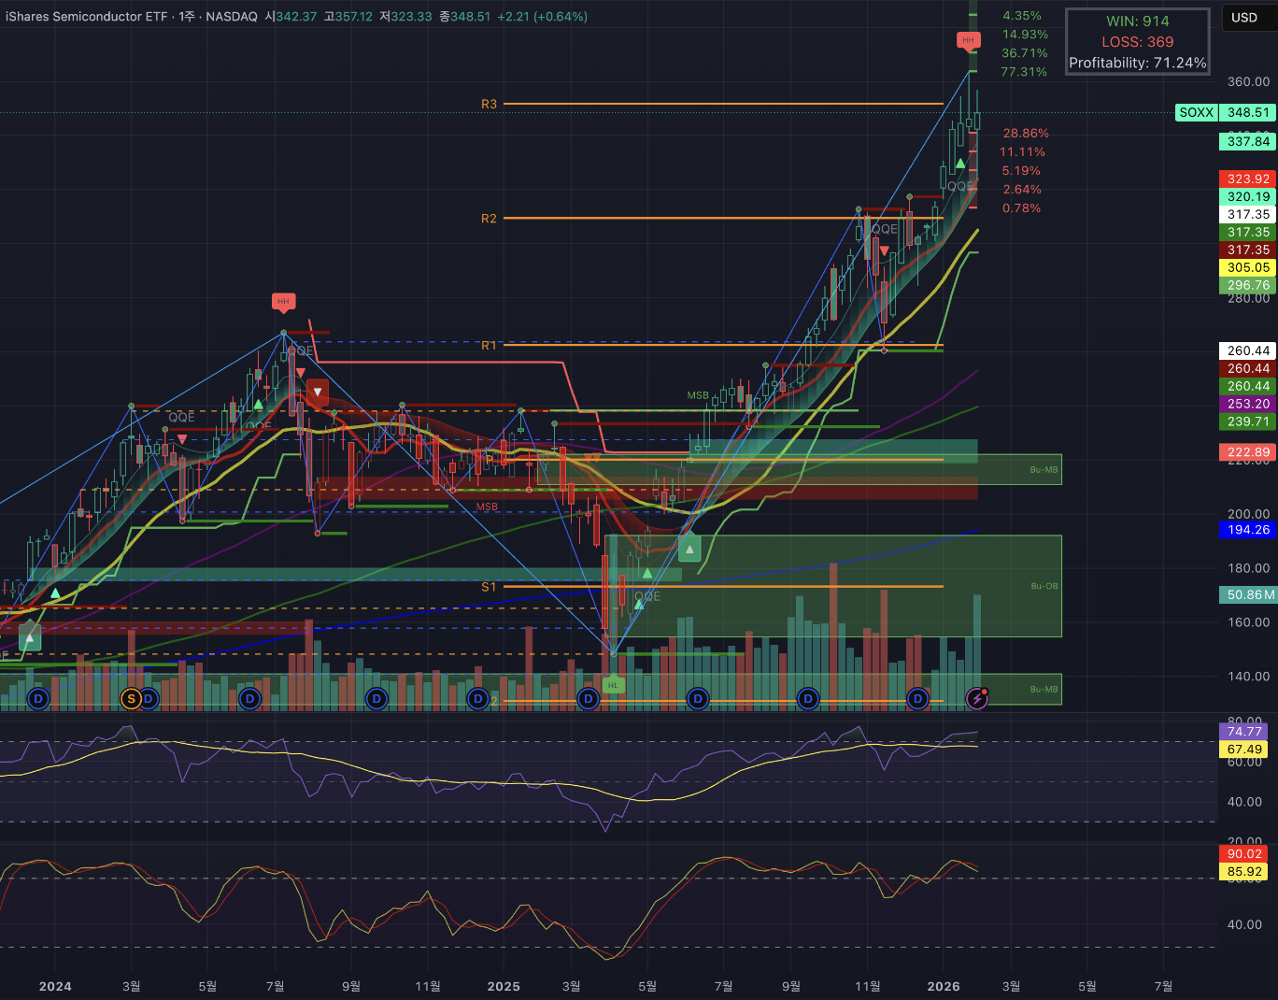
Task: Open the USD currency selector
Action: pos(1244,18)
